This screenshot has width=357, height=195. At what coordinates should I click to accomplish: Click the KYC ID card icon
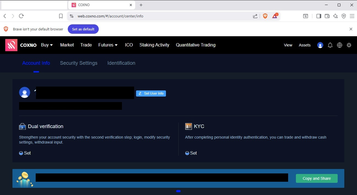point(189,126)
